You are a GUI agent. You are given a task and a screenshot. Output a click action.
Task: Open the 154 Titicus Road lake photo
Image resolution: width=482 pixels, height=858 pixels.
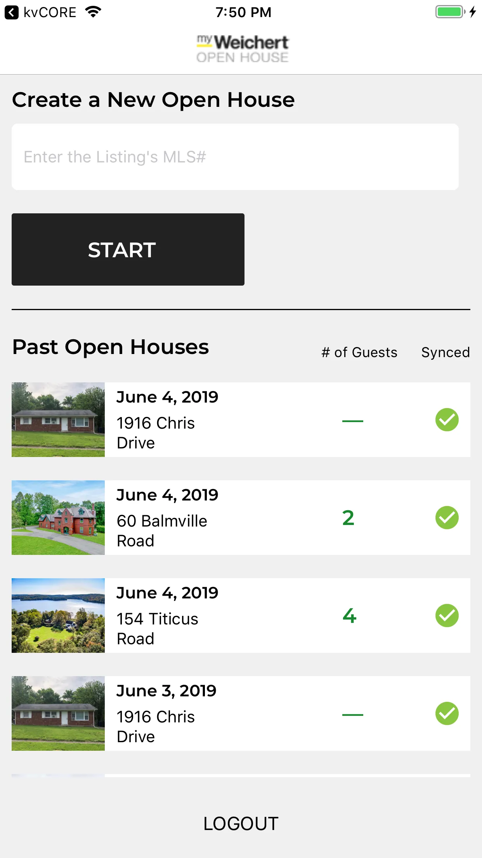(x=58, y=616)
